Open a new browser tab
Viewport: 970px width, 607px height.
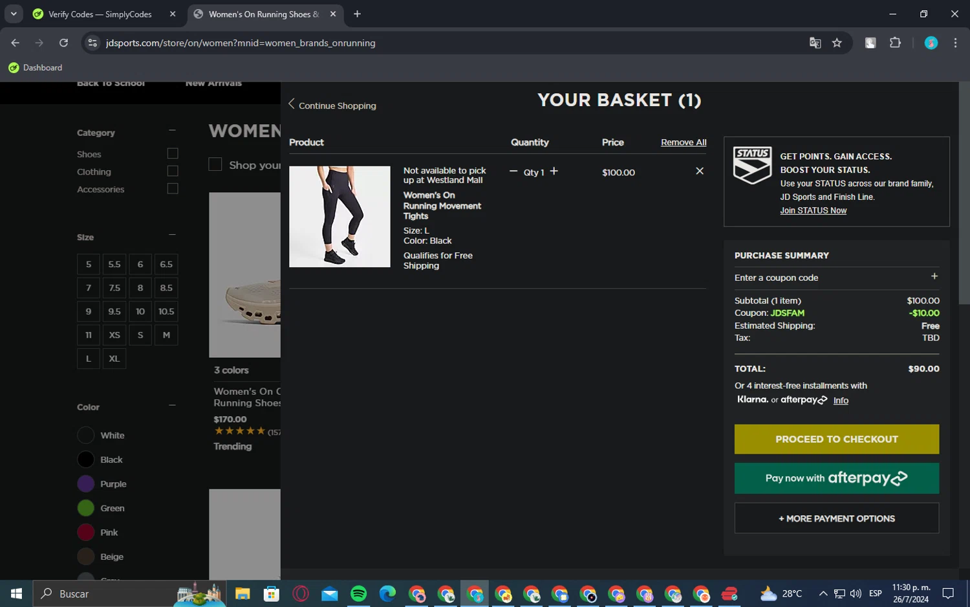[x=357, y=14]
